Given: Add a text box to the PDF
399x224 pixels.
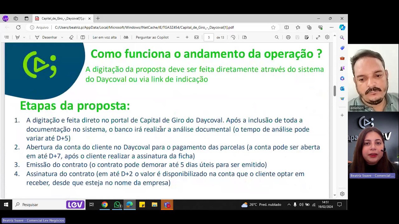Looking at the screenshot, I should coord(83,37).
